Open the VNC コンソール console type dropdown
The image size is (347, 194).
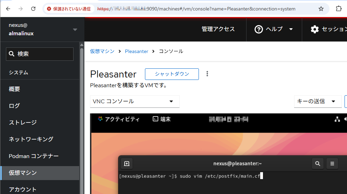(x=134, y=102)
